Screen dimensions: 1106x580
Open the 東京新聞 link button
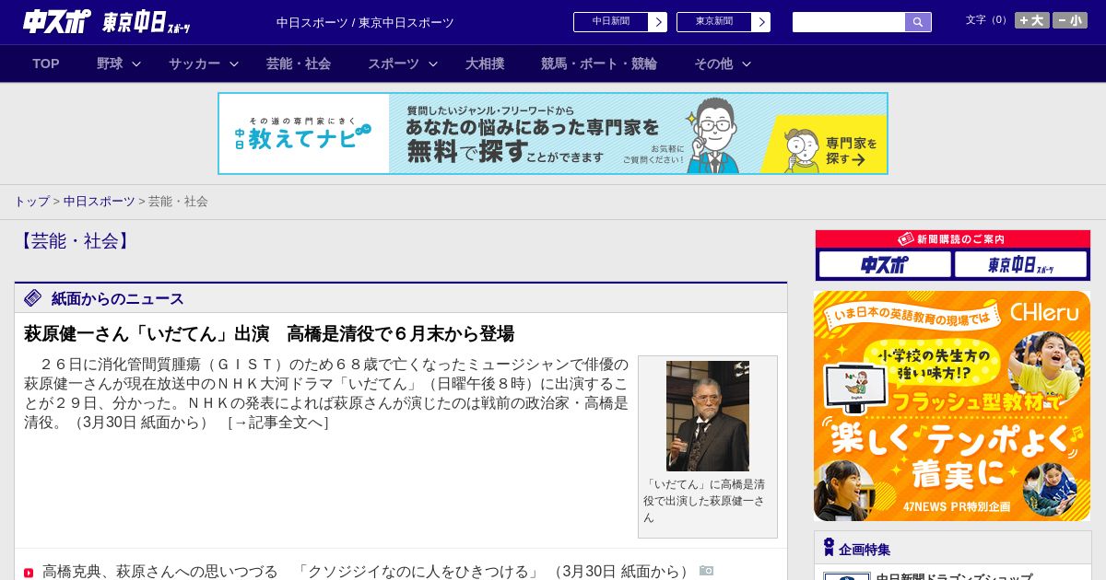coord(714,22)
